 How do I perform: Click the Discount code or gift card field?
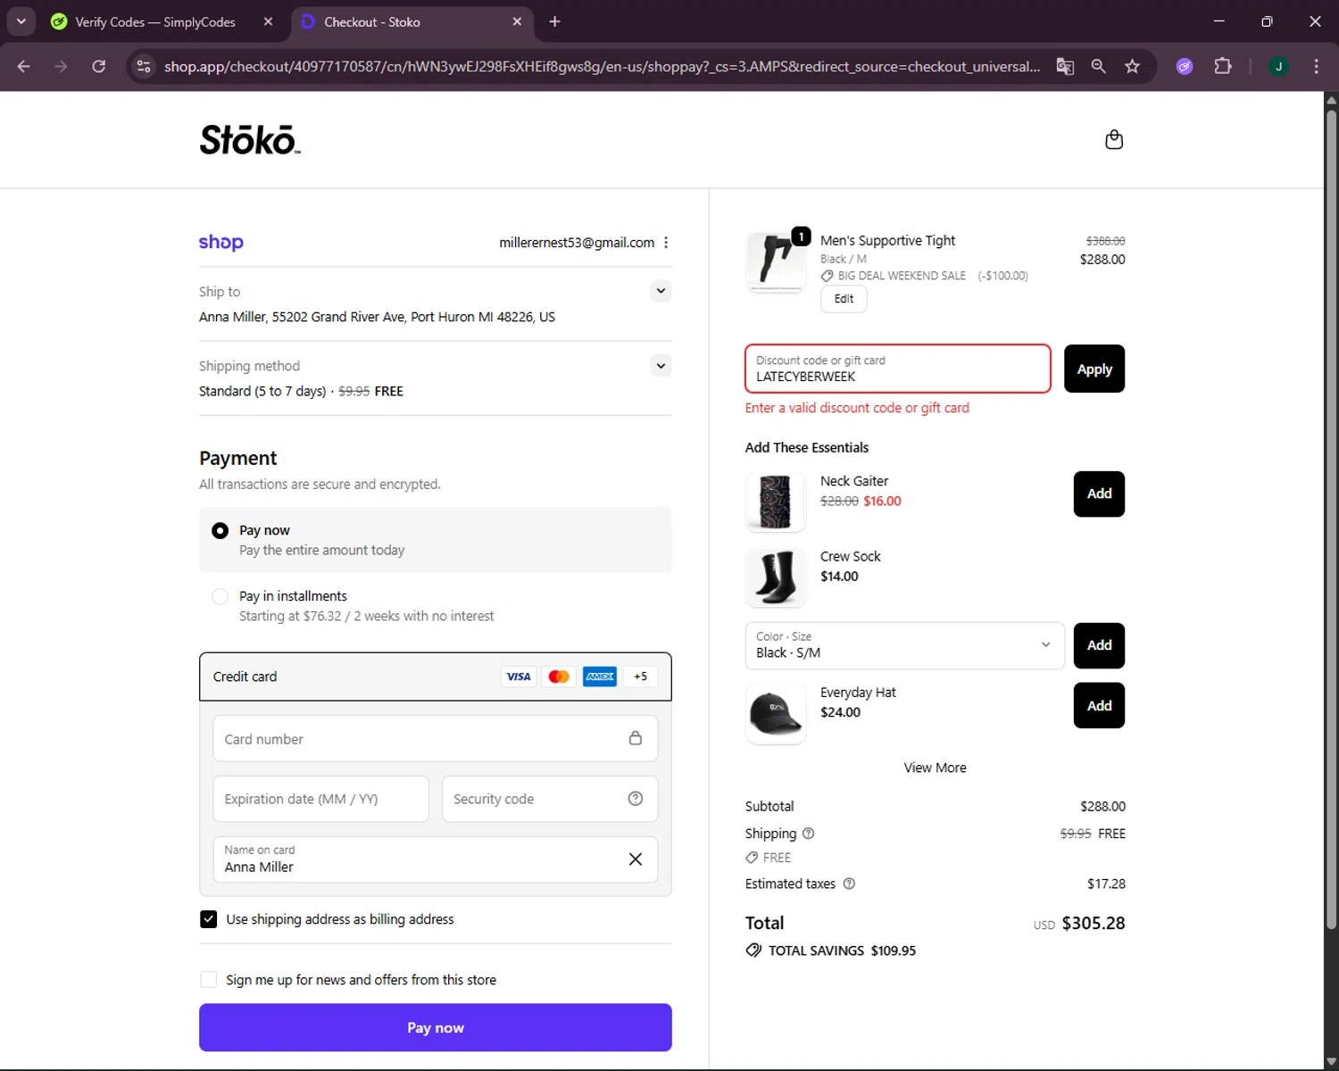click(898, 369)
